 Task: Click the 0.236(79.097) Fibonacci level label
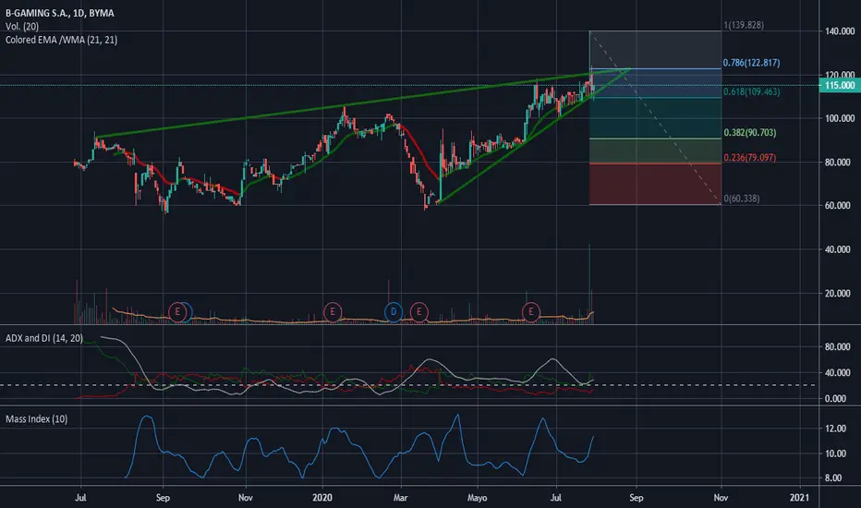[749, 158]
